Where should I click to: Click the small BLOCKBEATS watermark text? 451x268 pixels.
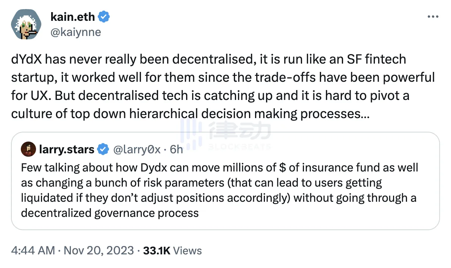(x=240, y=146)
